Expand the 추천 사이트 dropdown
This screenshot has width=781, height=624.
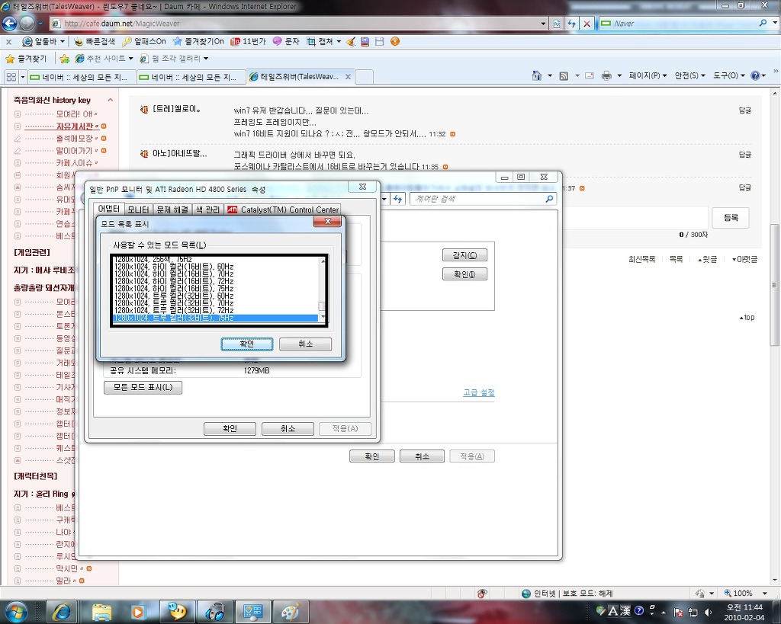(x=131, y=59)
